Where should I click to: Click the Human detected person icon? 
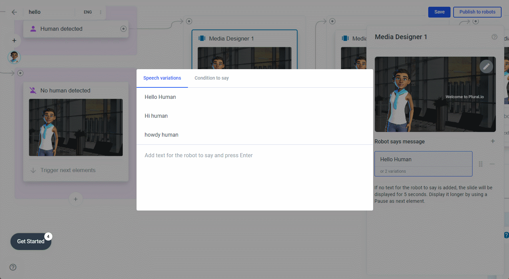click(33, 29)
